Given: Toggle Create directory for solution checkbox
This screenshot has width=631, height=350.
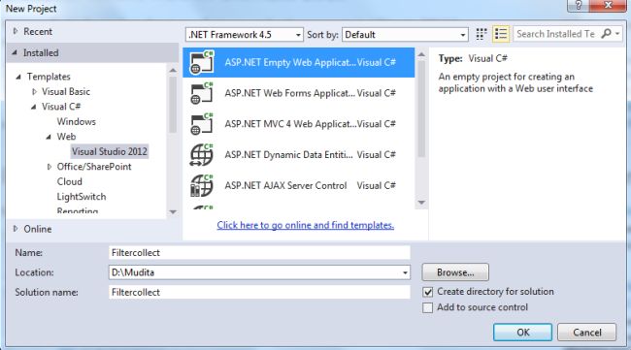Looking at the screenshot, I should (428, 292).
